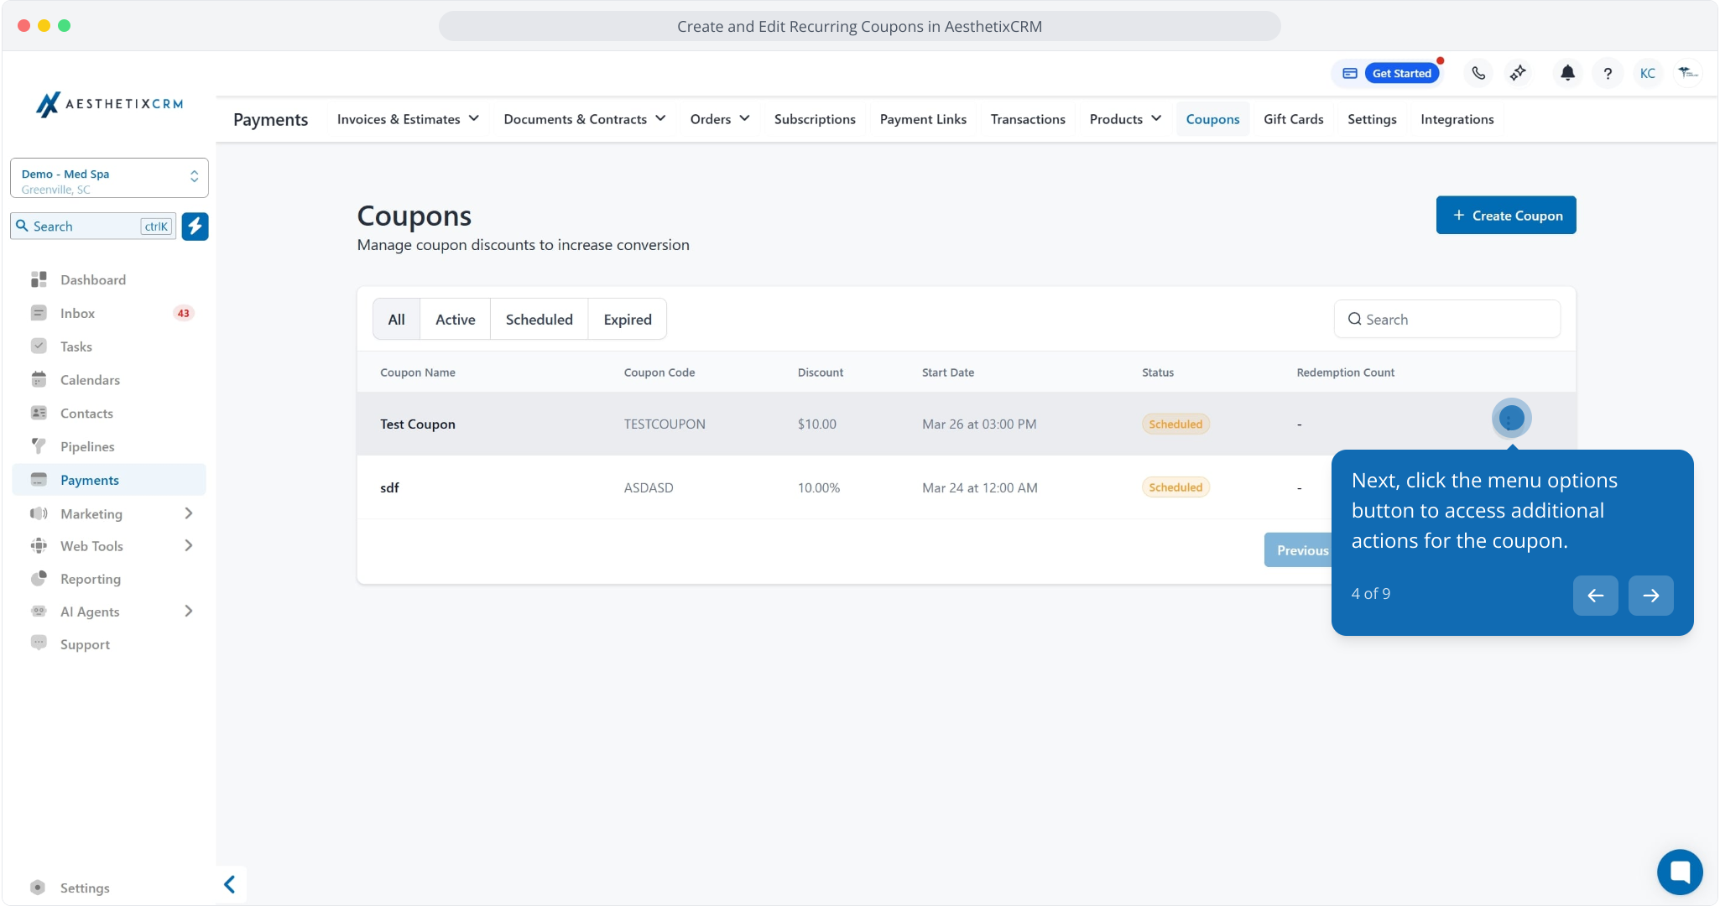The height and width of the screenshot is (906, 1720).
Task: Click the Create Coupon button
Action: tap(1505, 216)
